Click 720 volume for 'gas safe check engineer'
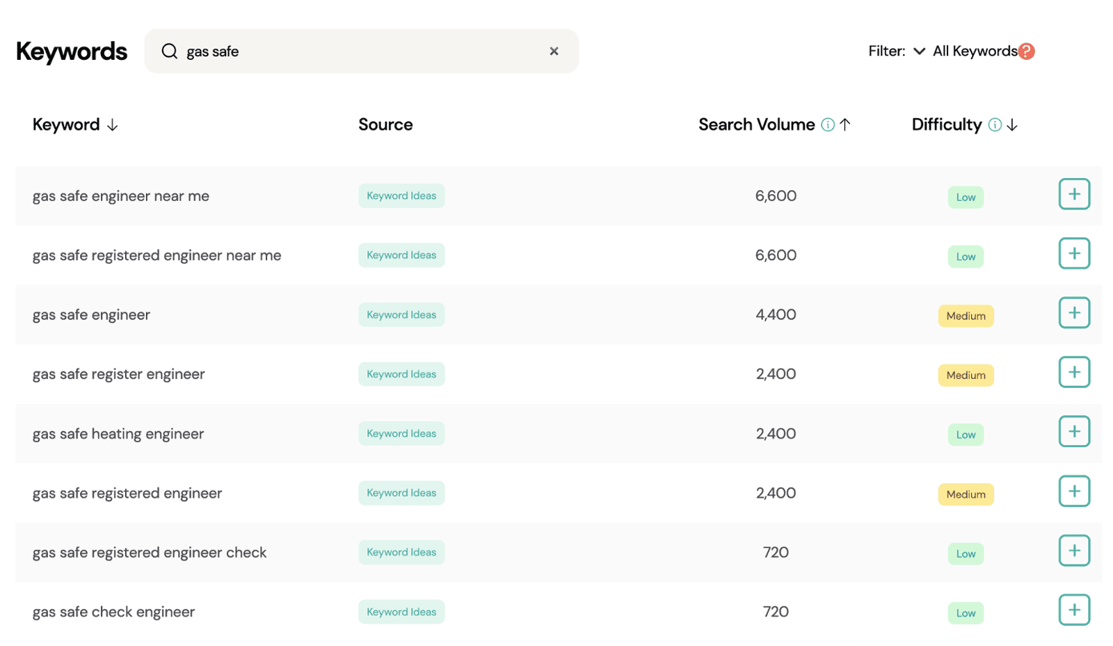The width and height of the screenshot is (1113, 646). tap(776, 612)
